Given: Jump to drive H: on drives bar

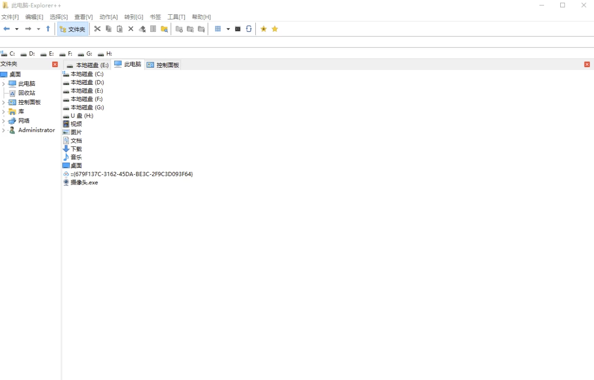Looking at the screenshot, I should coord(105,54).
